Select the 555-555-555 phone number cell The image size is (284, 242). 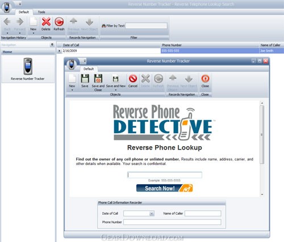tap(210, 51)
